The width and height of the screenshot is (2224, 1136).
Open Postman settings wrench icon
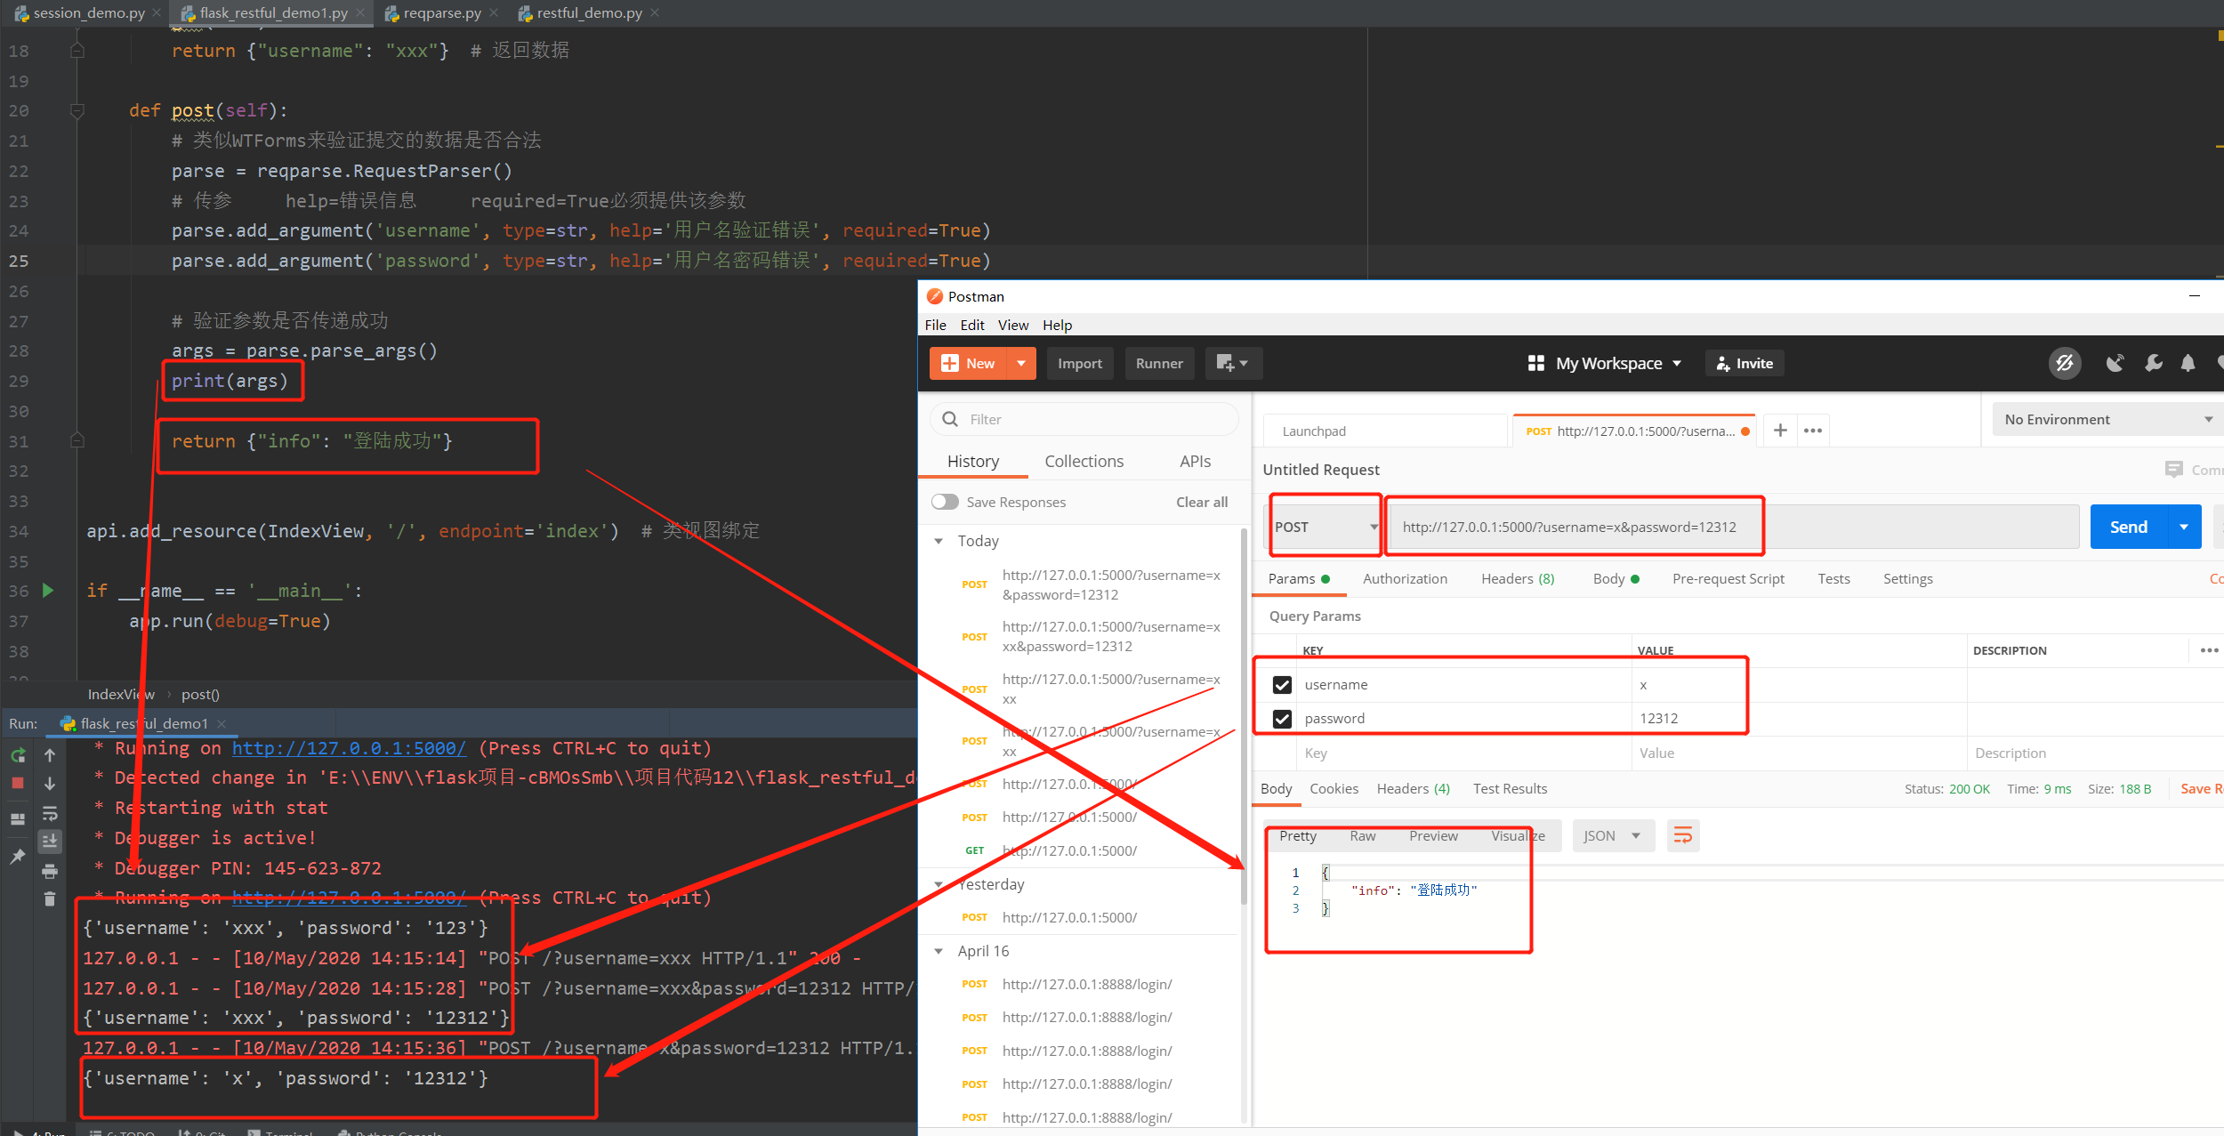[2153, 363]
